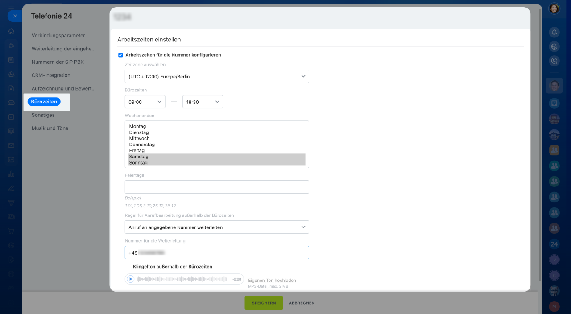Open the circular target icon below the bell
This screenshot has height=314, width=571.
pos(554,46)
